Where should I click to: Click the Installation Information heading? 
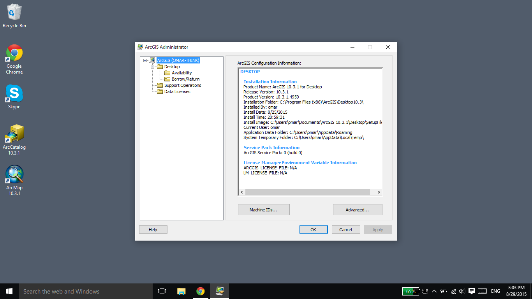270,82
